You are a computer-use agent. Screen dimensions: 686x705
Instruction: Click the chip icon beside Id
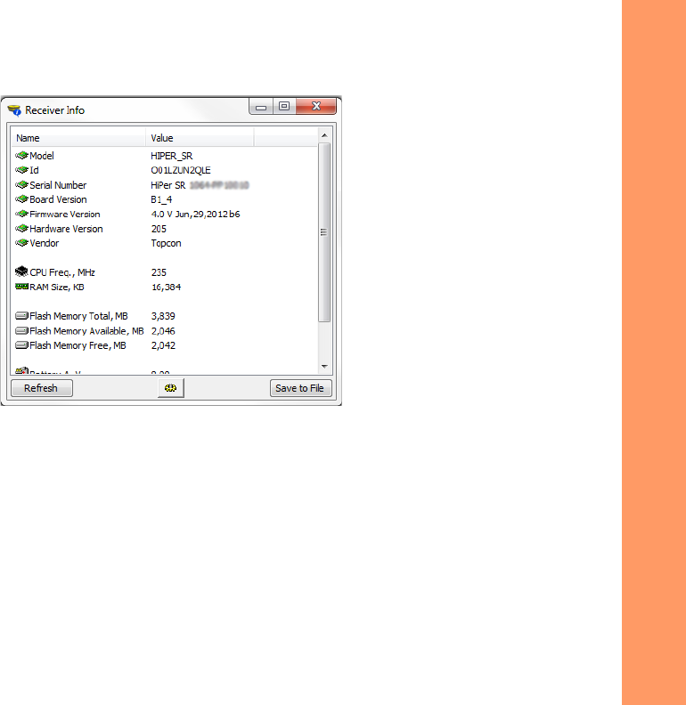coord(21,170)
